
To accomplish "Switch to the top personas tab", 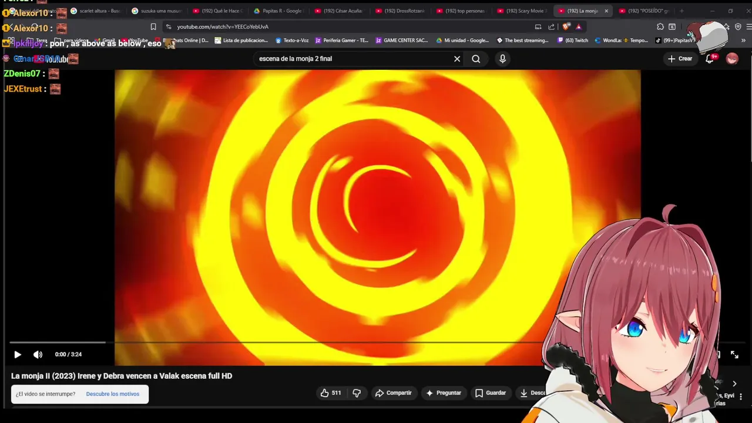I will click(461, 11).
